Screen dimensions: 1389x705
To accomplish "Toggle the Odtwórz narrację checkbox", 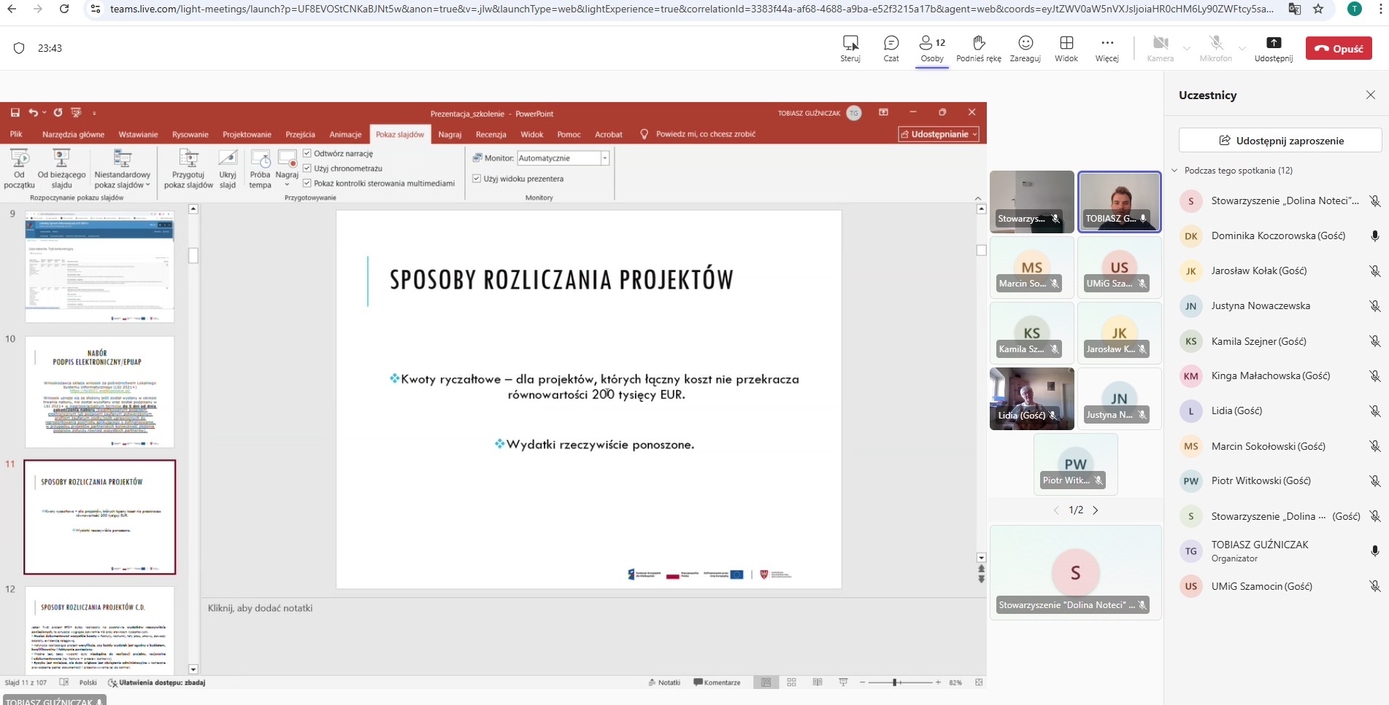I will click(x=307, y=154).
